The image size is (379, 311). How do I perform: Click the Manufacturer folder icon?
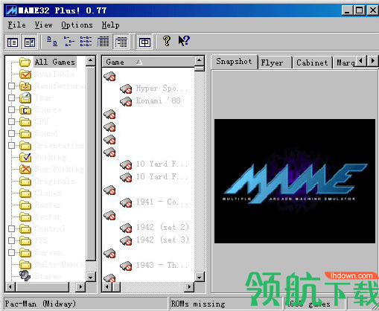click(x=25, y=86)
